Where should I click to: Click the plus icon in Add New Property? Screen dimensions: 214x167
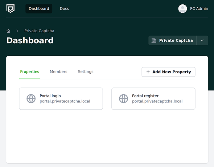[148, 72]
